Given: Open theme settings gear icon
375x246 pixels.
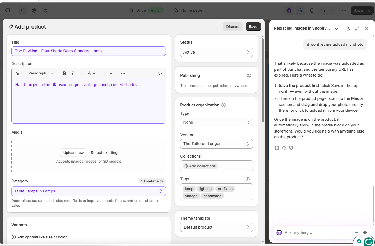Looking at the screenshot, I should pyautogui.click(x=34, y=11).
